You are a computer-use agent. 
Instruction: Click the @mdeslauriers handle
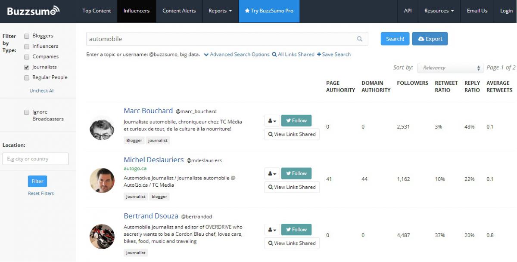point(204,160)
